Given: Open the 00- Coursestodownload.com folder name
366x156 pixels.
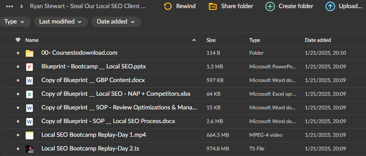Looking at the screenshot, I should (80, 53).
